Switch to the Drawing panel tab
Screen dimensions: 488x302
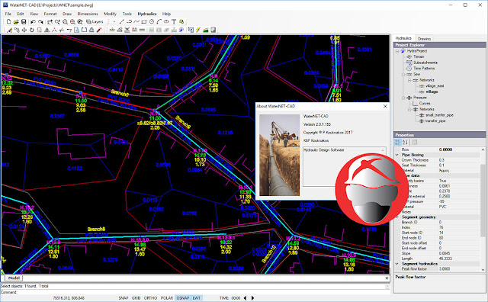click(x=424, y=39)
